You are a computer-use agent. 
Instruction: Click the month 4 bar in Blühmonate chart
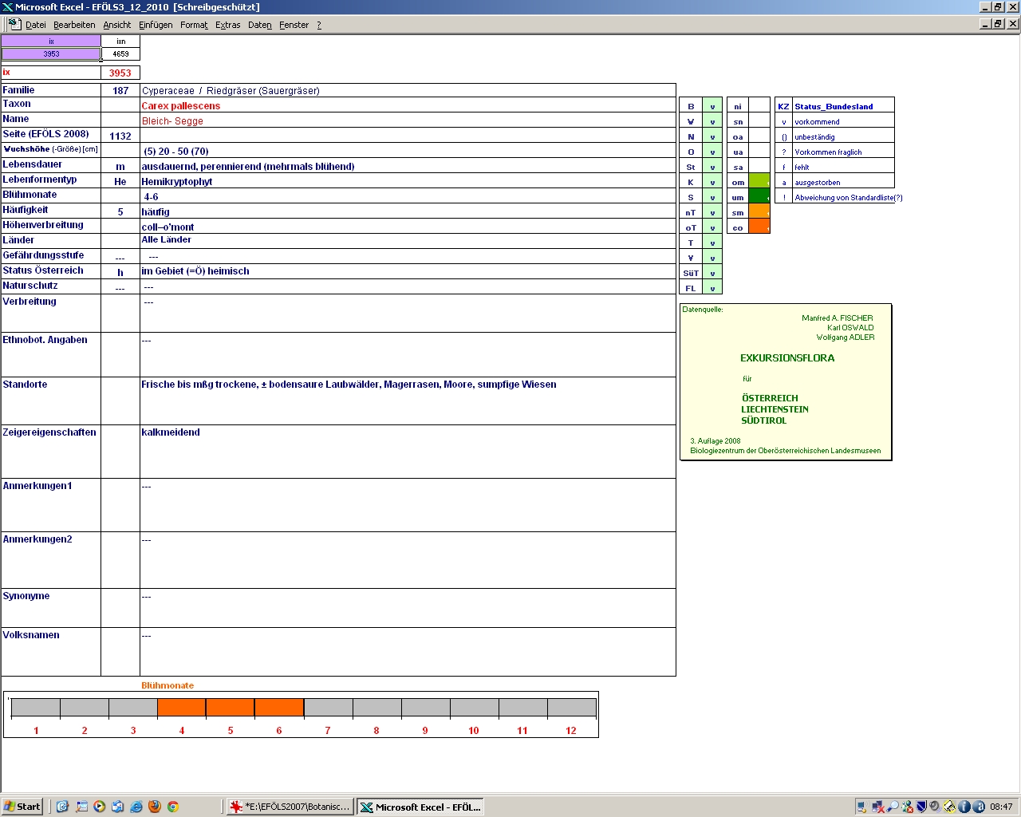coord(182,707)
